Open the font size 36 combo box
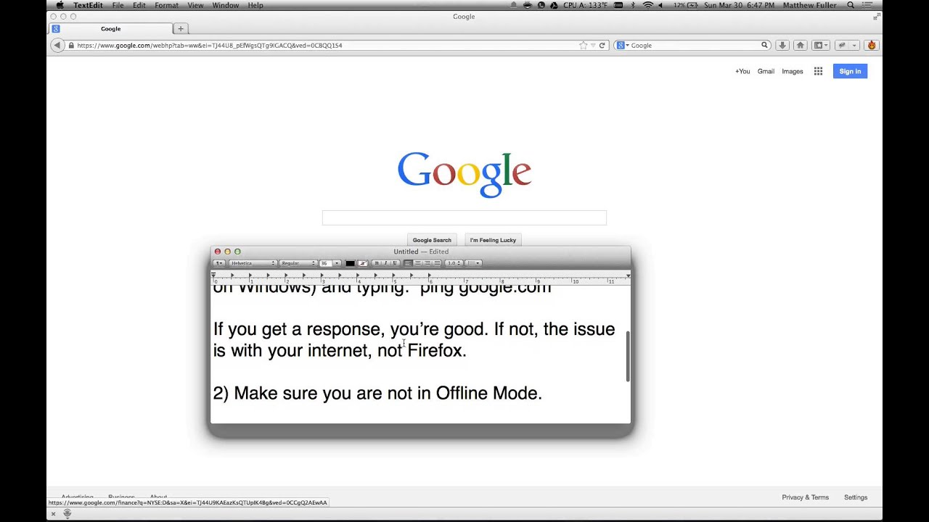 [x=330, y=263]
